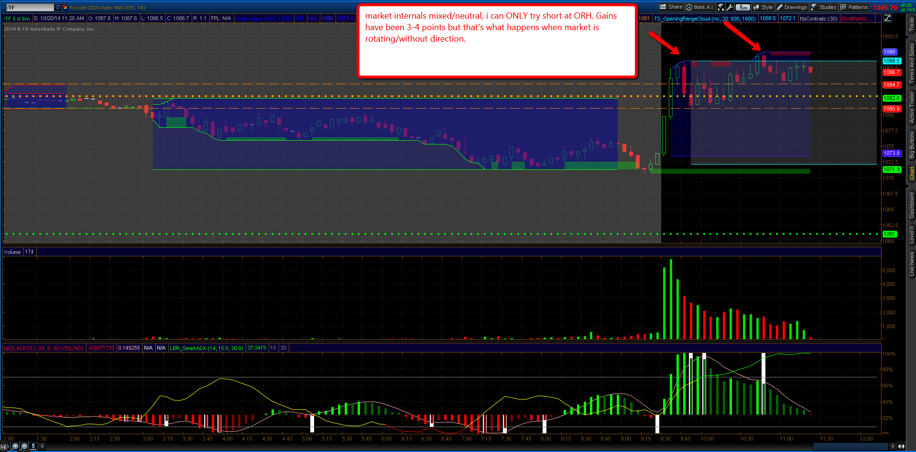The image size is (916, 452).
Task: Click the blue 1090 price bubble
Action: click(890, 52)
